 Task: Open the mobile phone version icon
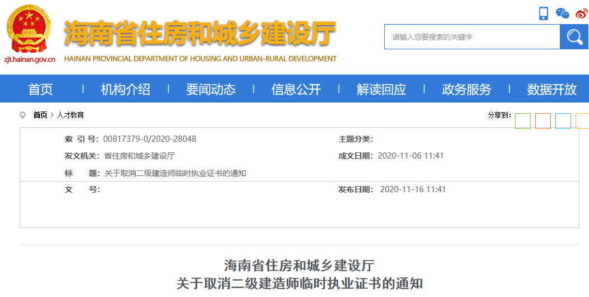click(543, 13)
